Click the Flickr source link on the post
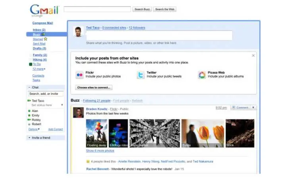Image resolution: width=286 pixels, height=178 pixels. (114, 109)
